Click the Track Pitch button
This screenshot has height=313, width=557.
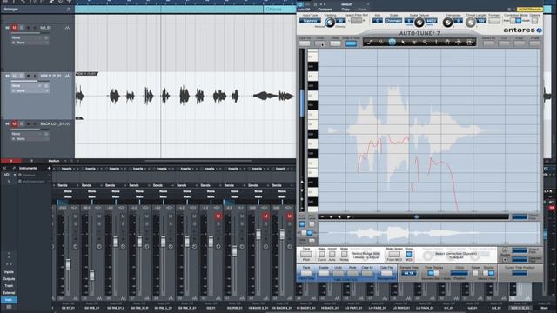(x=306, y=255)
